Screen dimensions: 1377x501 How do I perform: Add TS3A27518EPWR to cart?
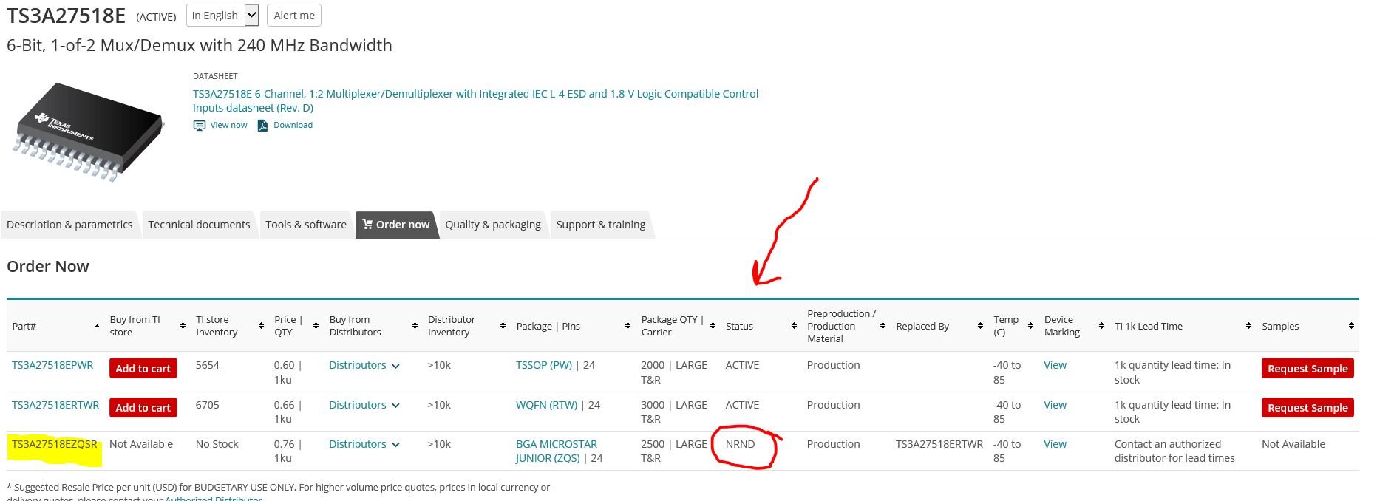(143, 368)
